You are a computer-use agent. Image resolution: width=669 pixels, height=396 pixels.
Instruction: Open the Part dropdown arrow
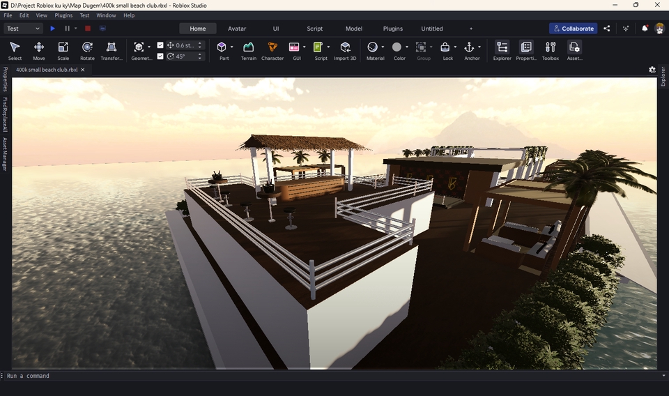pos(231,47)
